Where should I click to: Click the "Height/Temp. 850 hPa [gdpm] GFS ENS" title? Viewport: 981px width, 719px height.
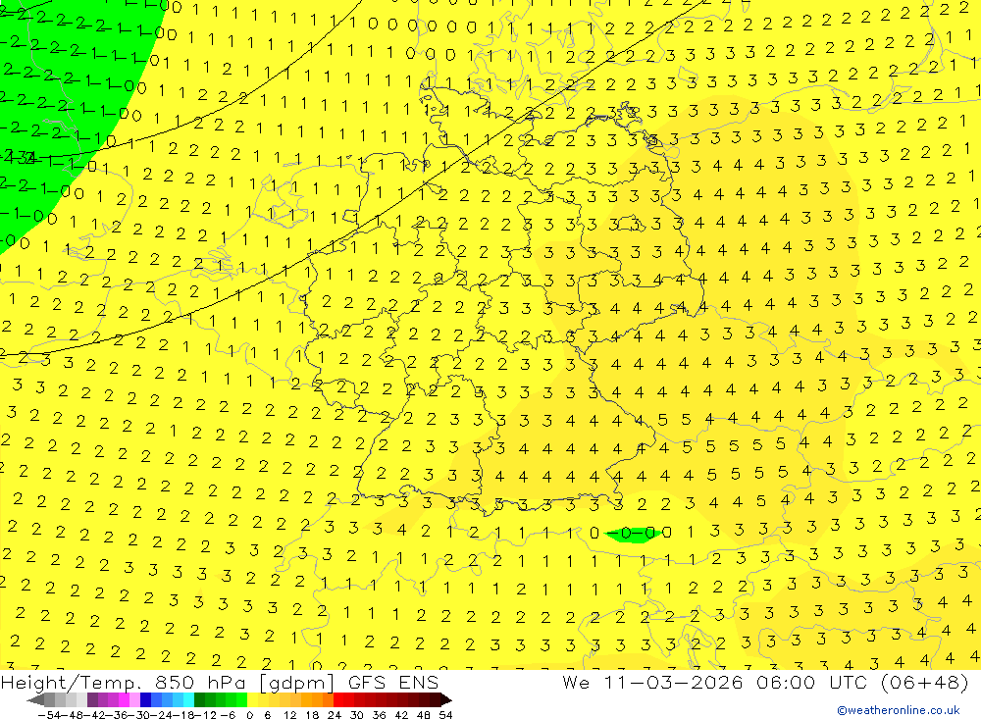click(x=220, y=682)
